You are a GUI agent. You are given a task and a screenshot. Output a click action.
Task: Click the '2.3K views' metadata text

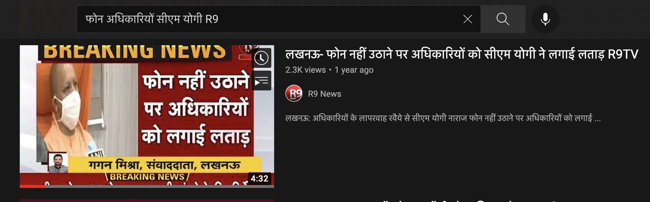click(306, 70)
